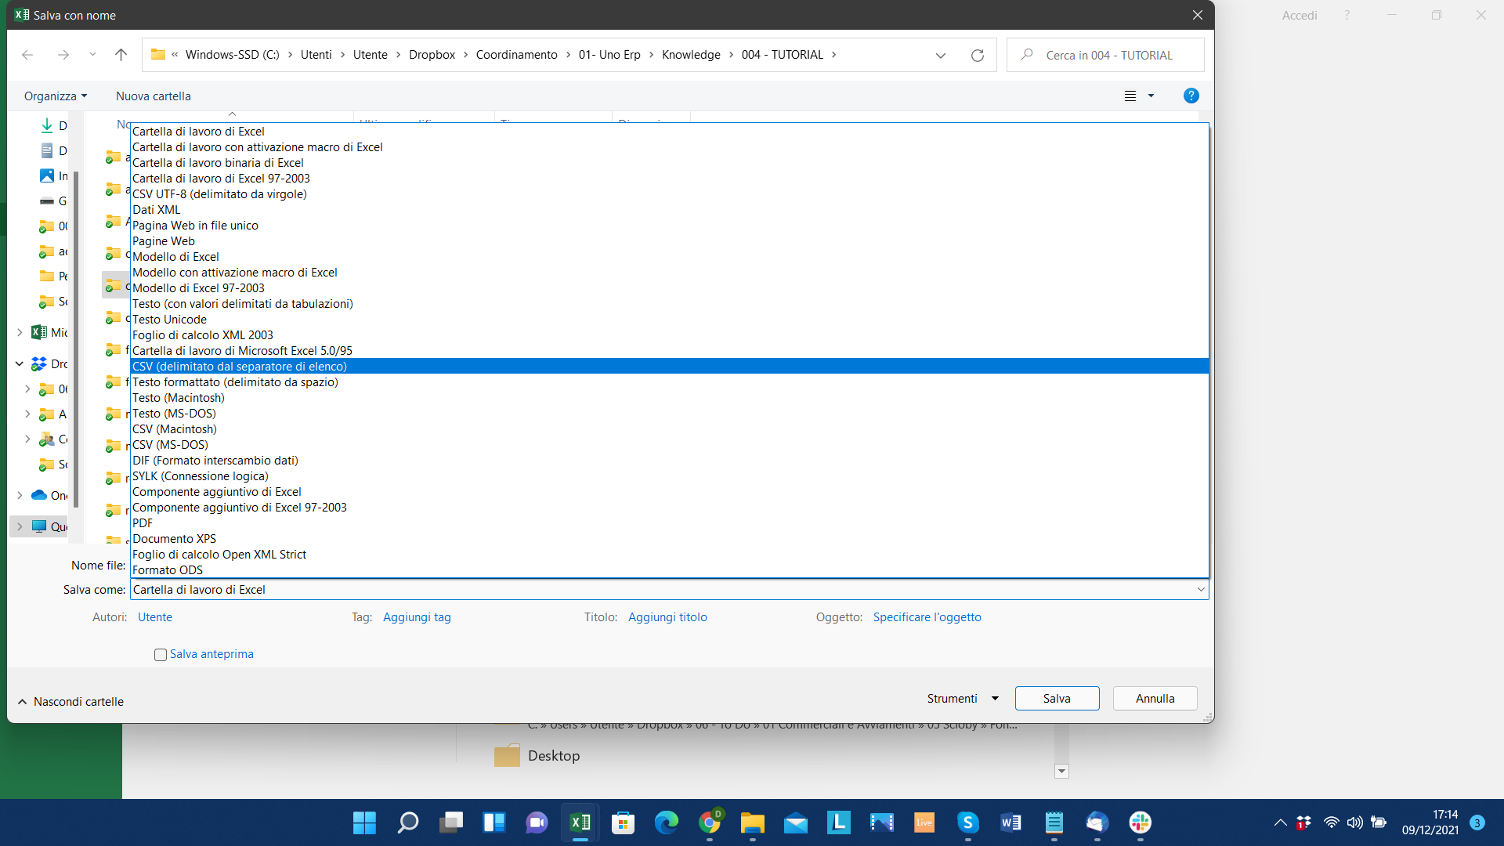Viewport: 1504px width, 846px height.
Task: Go back using the Back arrow
Action: [27, 55]
